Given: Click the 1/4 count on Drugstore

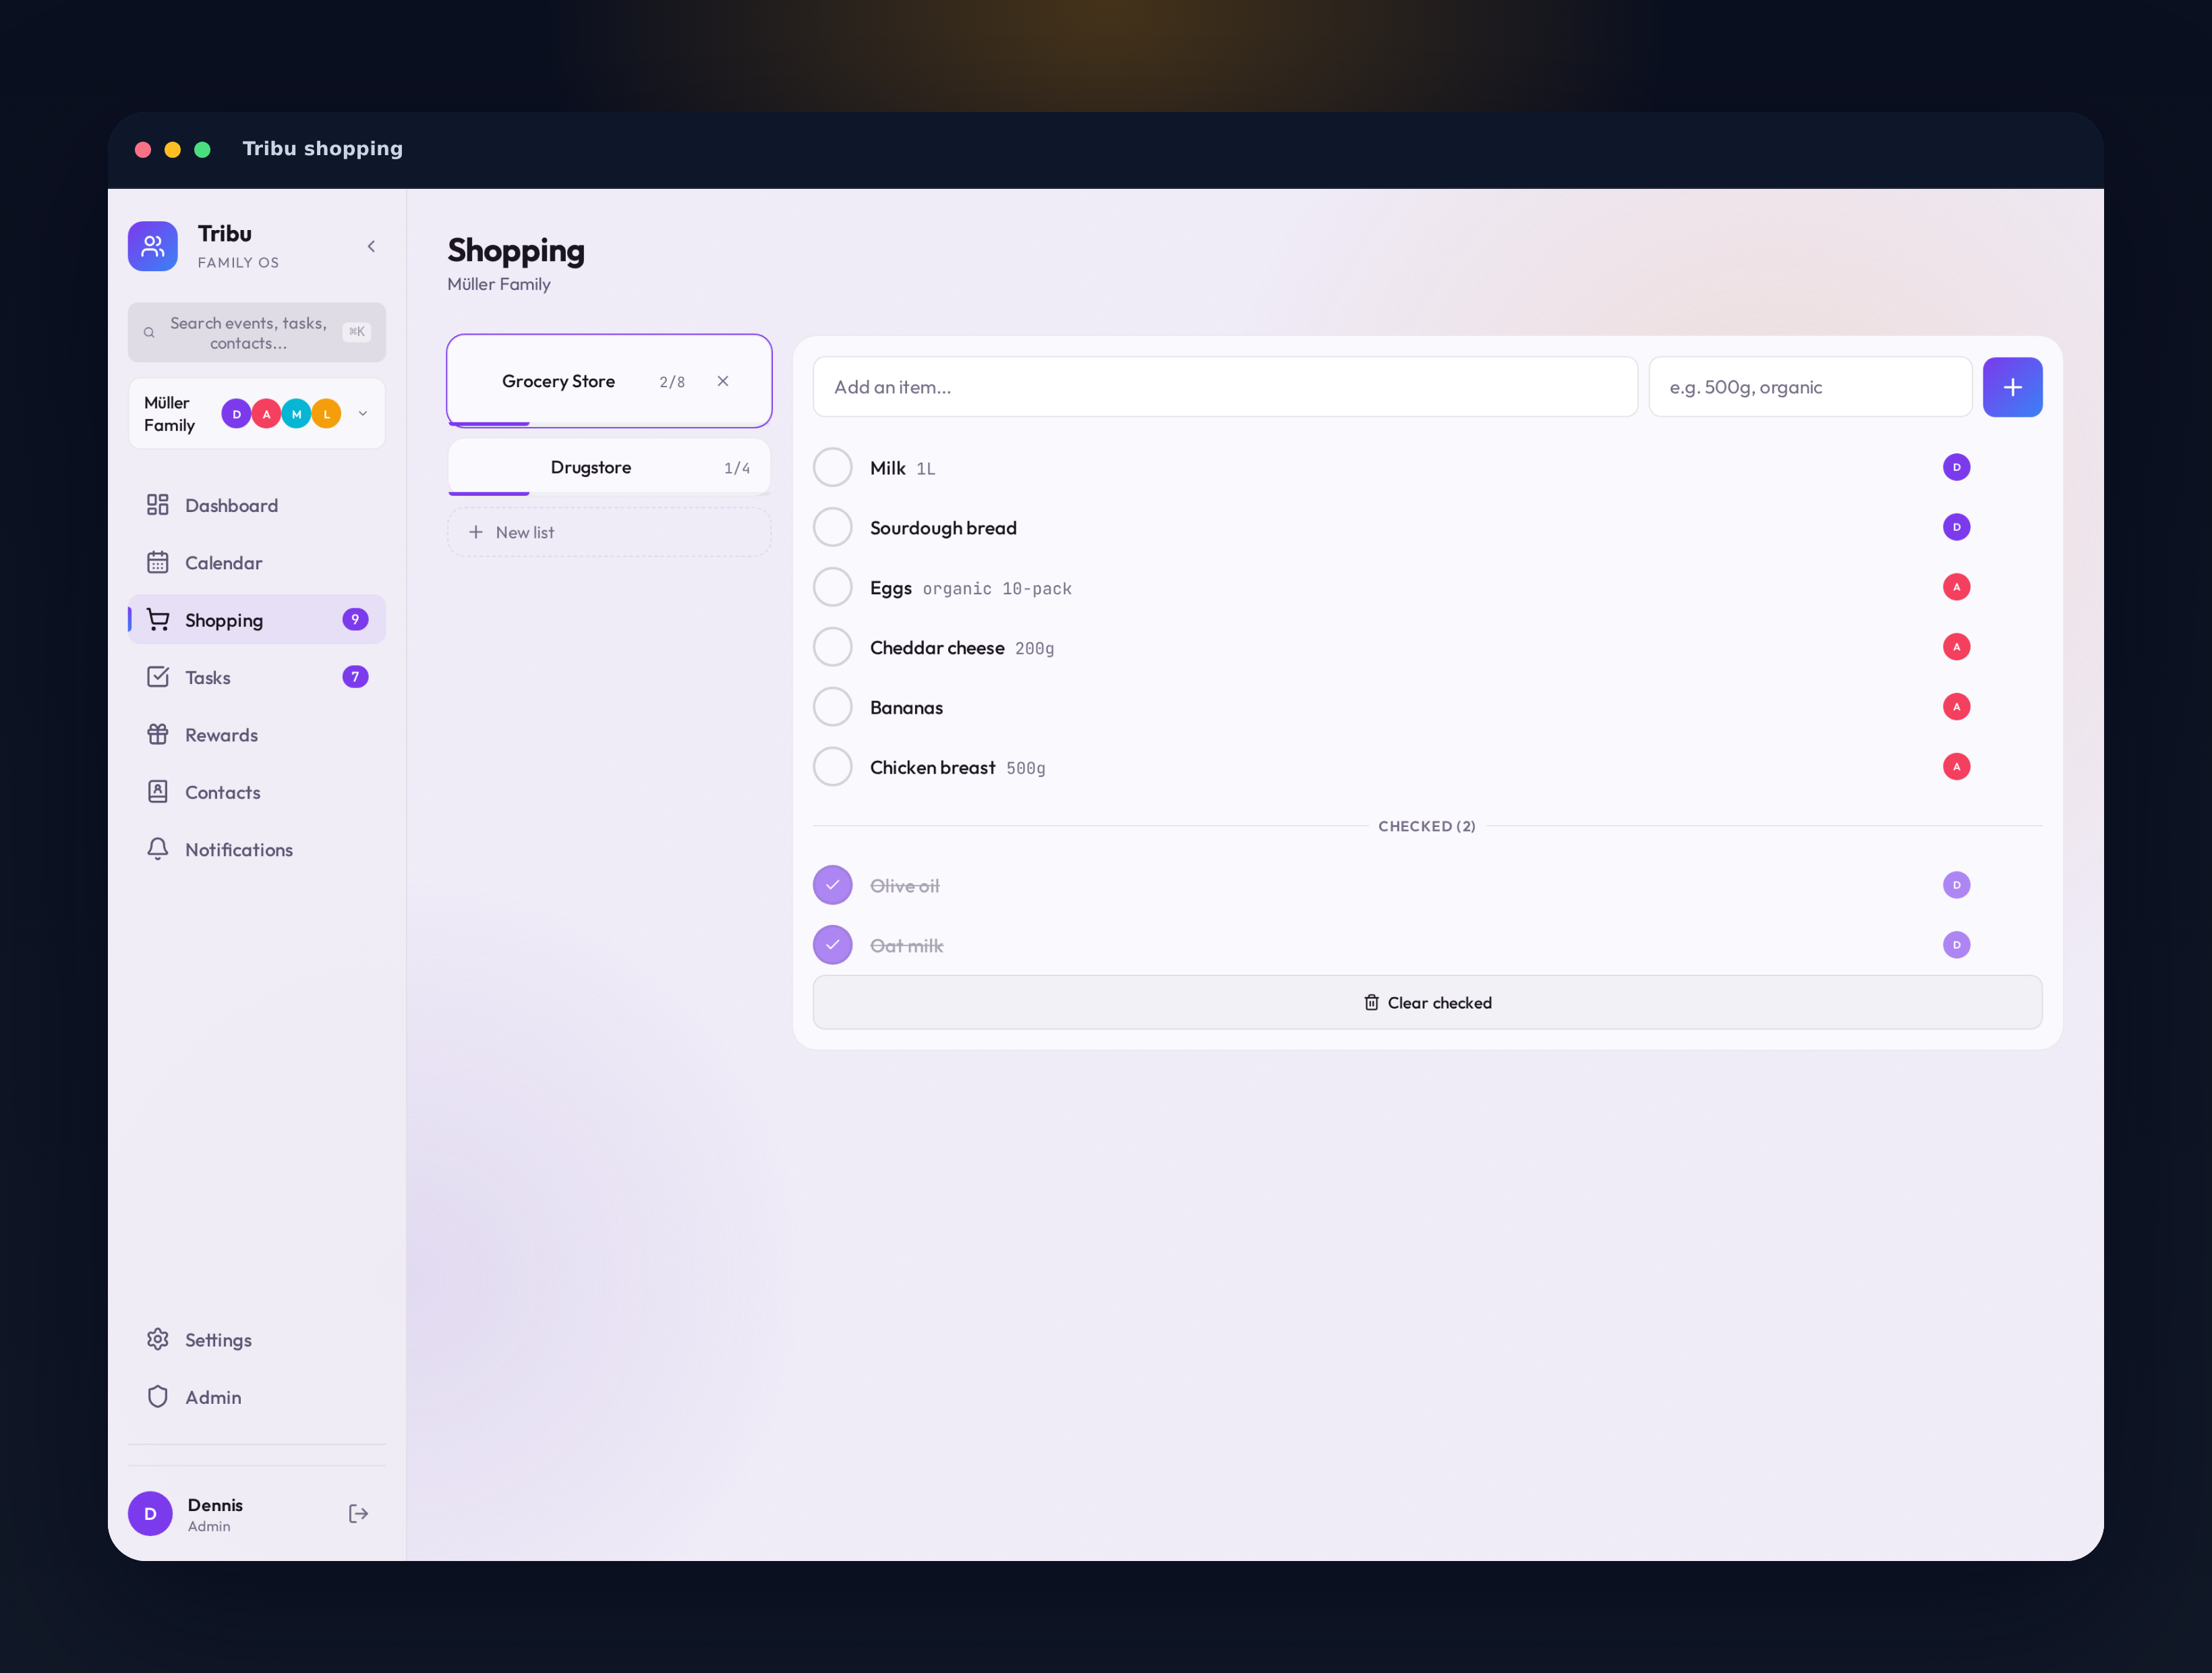Looking at the screenshot, I should click(x=737, y=468).
